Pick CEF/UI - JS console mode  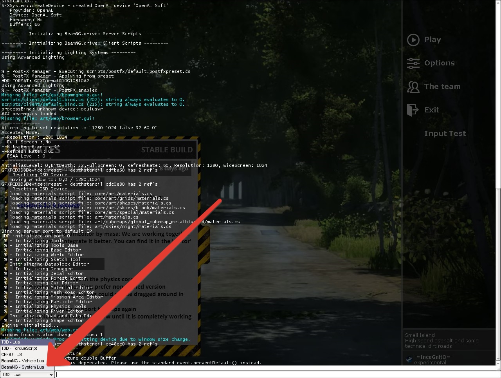(27, 354)
